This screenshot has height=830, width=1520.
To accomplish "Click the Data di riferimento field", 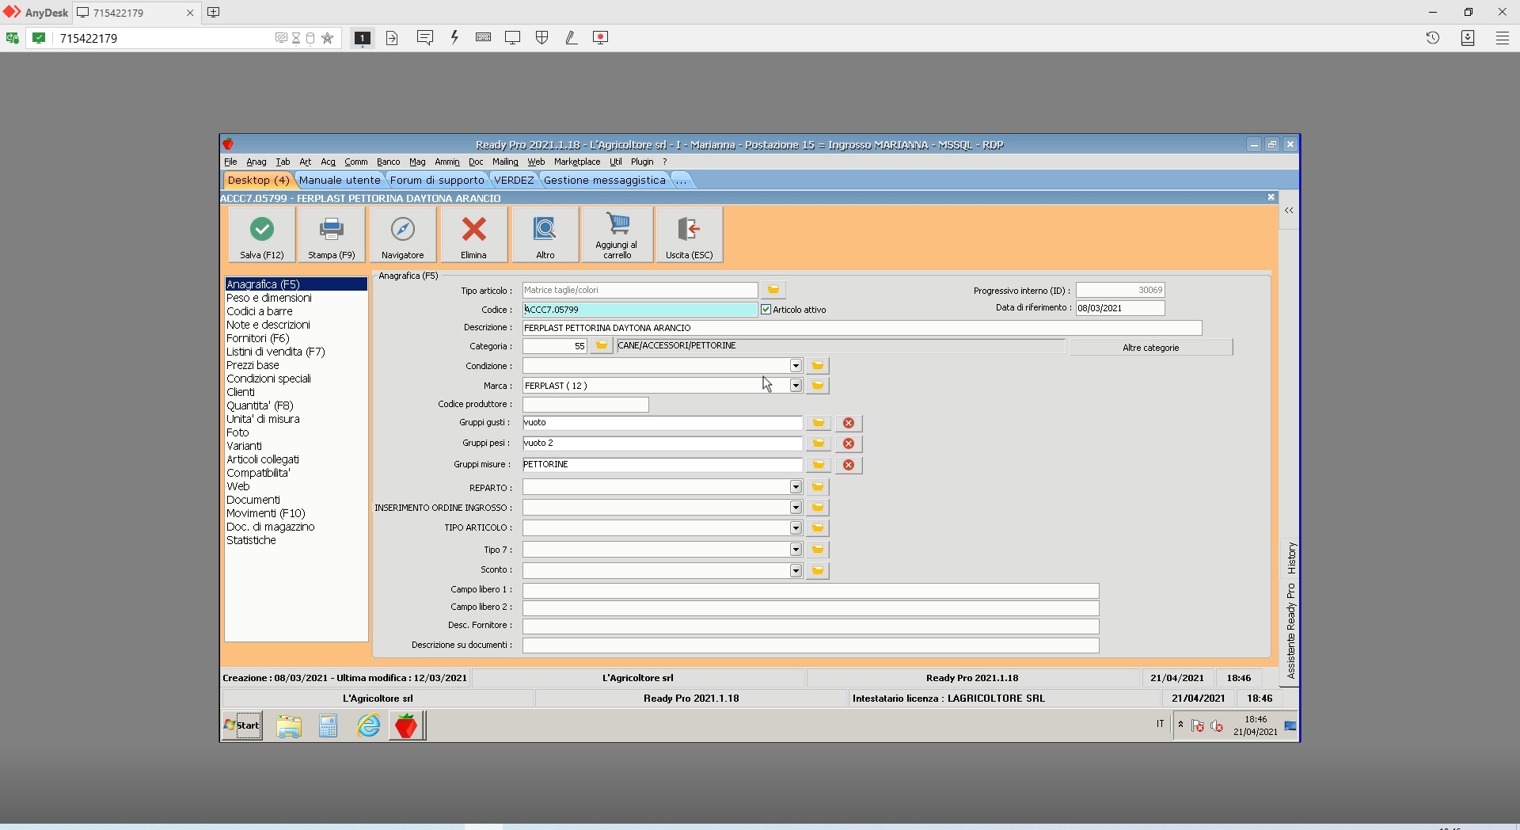I will [1120, 308].
